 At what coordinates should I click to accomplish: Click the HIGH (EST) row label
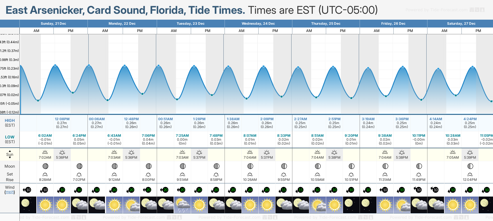tap(10, 123)
